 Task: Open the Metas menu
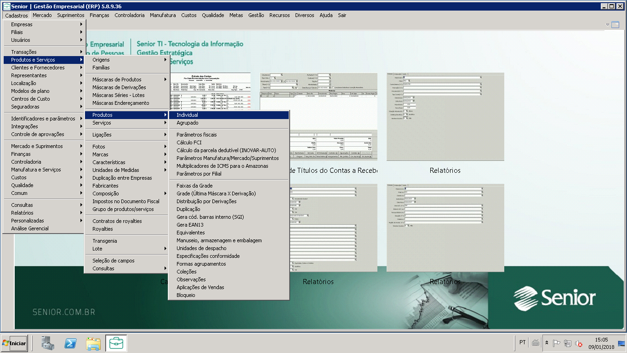click(x=236, y=15)
